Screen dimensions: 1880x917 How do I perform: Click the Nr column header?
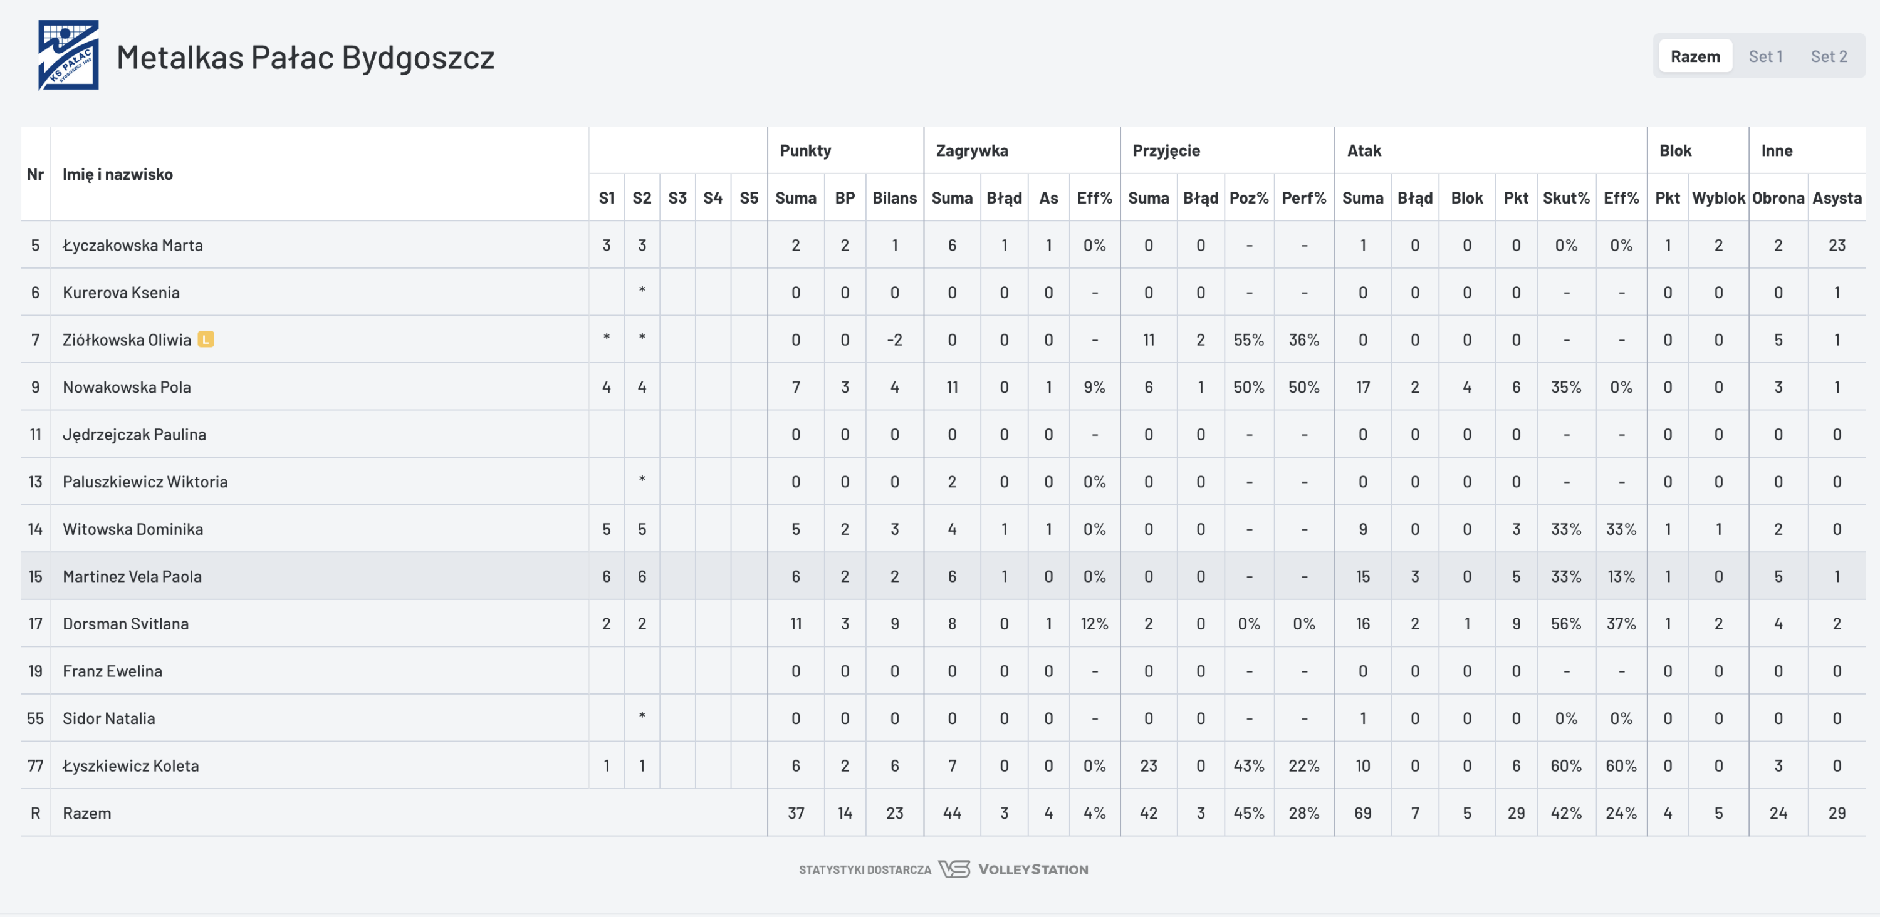pos(35,174)
